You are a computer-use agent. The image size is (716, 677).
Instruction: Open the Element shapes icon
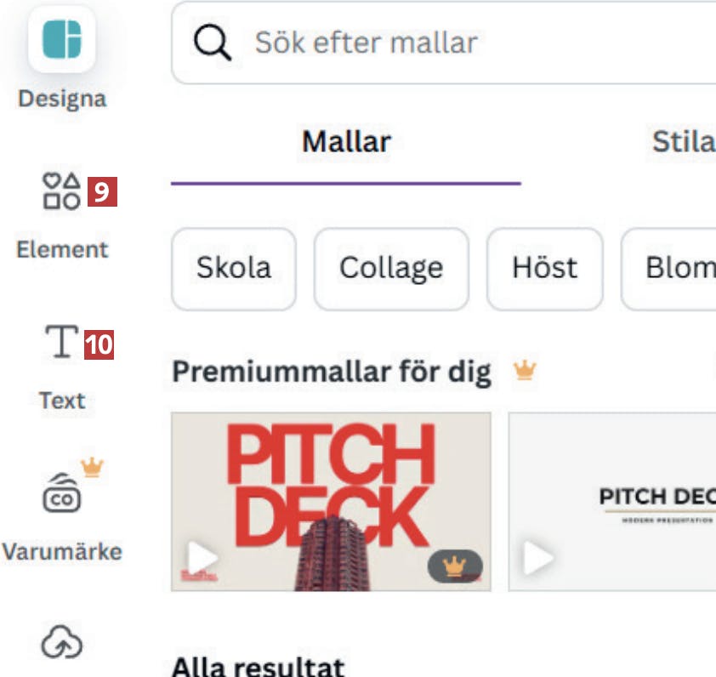coord(61,191)
